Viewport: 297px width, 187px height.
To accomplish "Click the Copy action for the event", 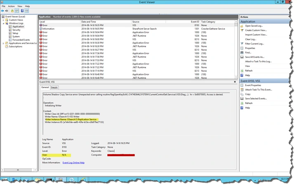I will (x=247, y=94).
